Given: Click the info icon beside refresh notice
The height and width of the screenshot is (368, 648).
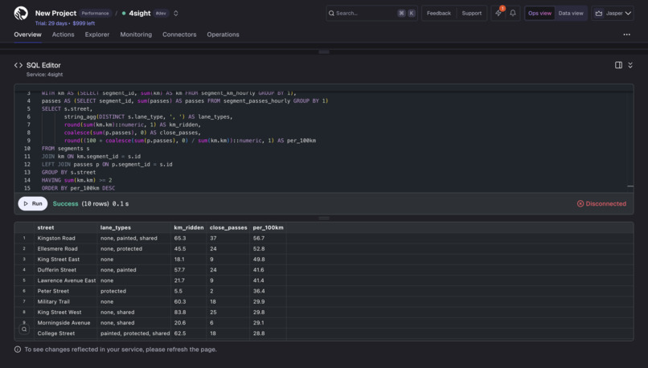Looking at the screenshot, I should pos(18,350).
